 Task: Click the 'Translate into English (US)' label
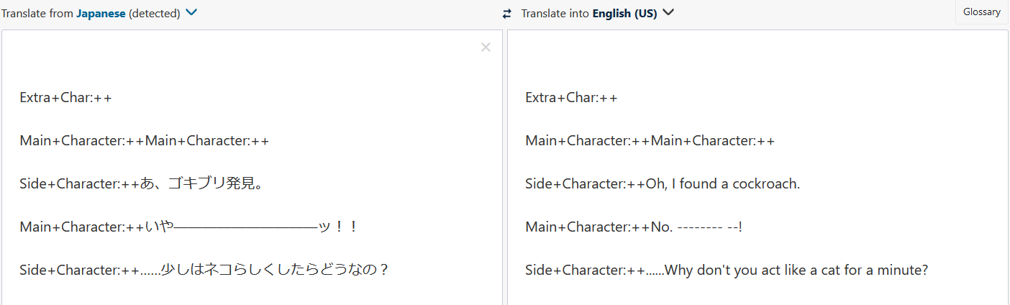click(588, 14)
